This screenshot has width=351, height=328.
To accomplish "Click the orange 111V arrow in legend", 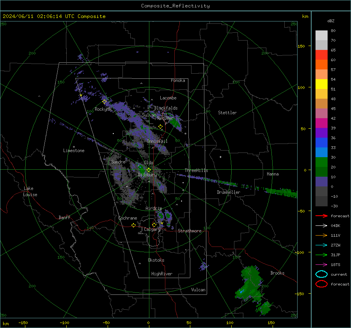I will [321, 235].
